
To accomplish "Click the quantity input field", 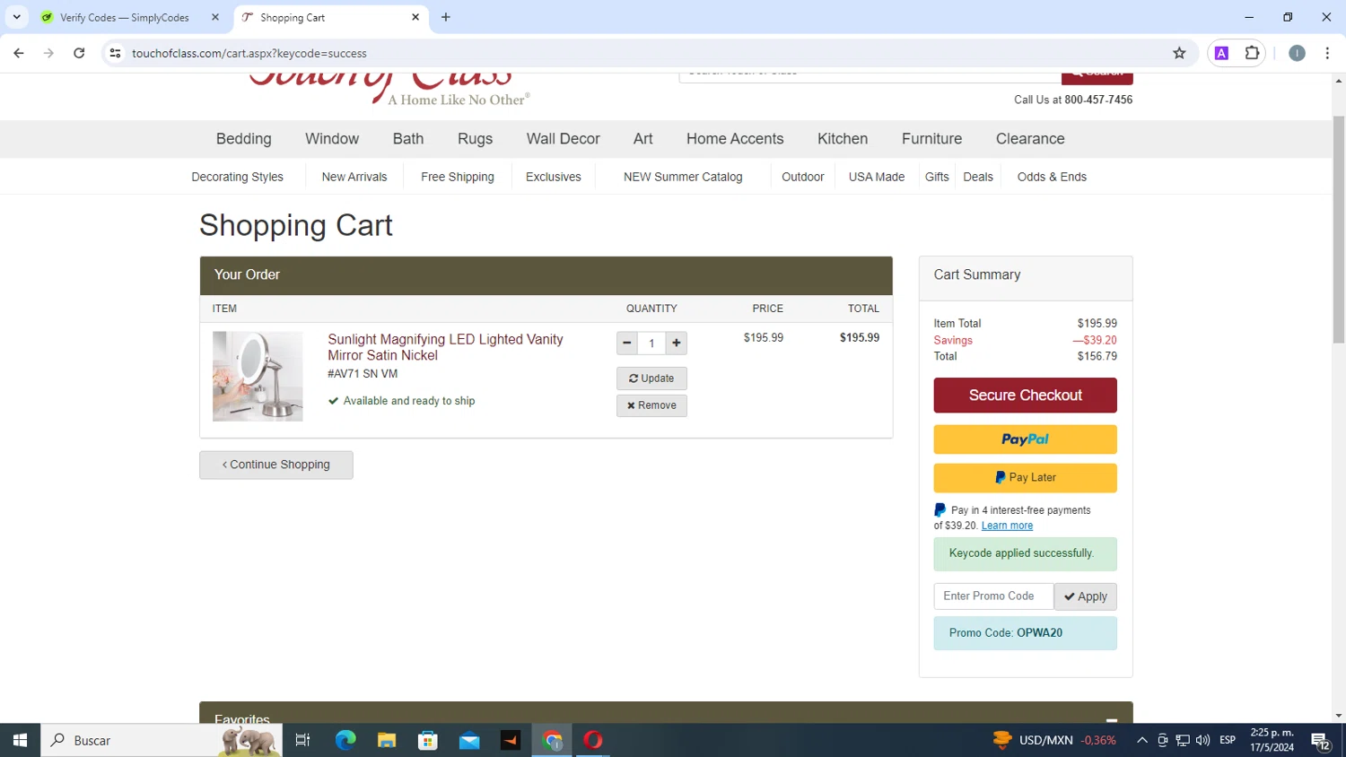I will click(x=651, y=343).
